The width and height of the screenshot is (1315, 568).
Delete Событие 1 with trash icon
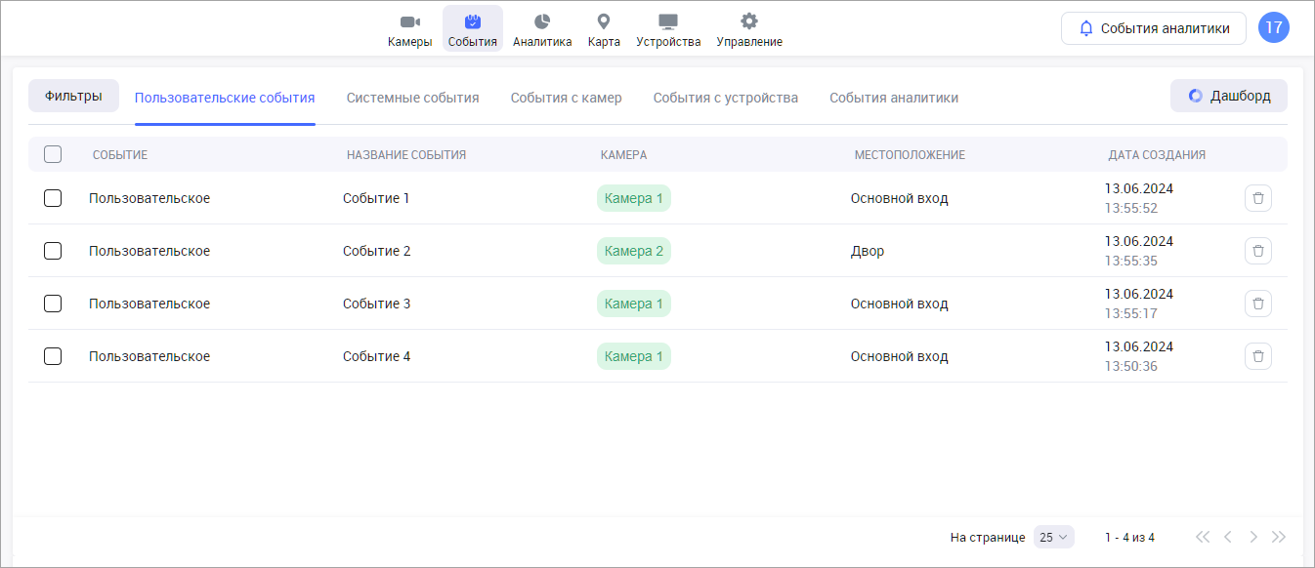(x=1258, y=198)
